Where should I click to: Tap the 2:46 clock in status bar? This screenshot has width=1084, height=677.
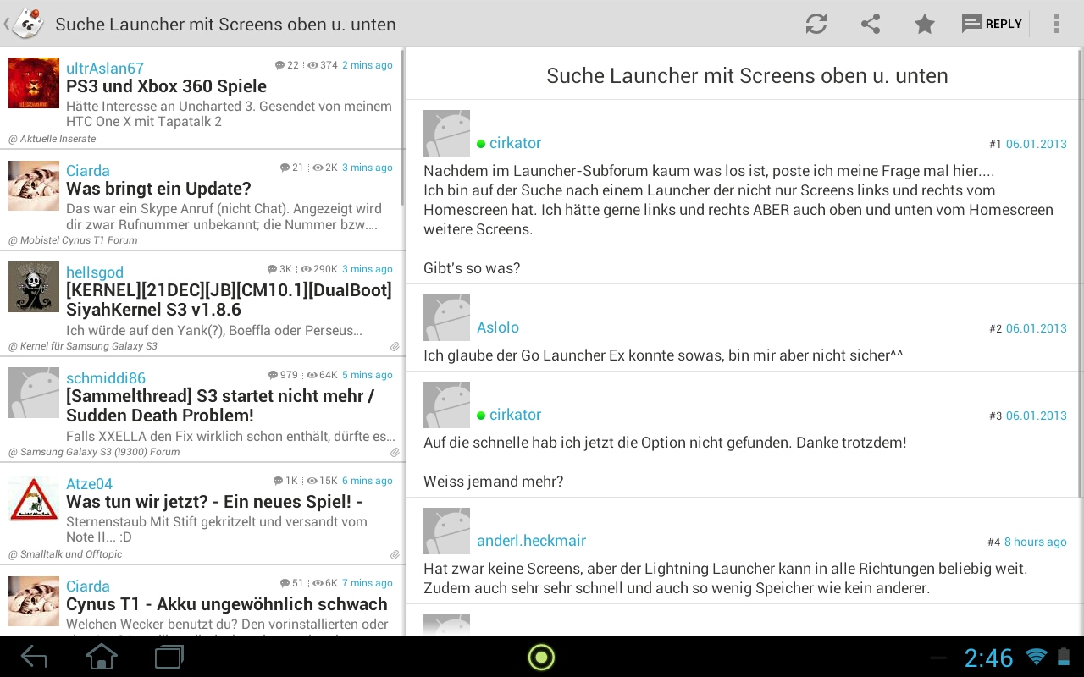pos(988,658)
